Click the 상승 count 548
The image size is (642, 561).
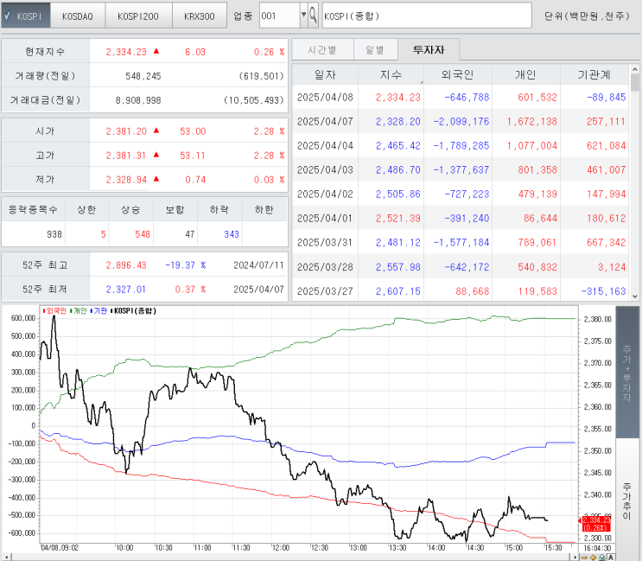coord(143,234)
